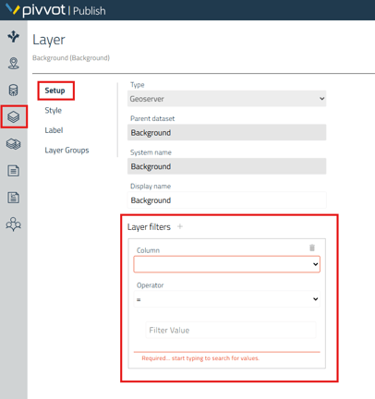Open the Column dropdown
This screenshot has height=399, width=375.
[226, 264]
